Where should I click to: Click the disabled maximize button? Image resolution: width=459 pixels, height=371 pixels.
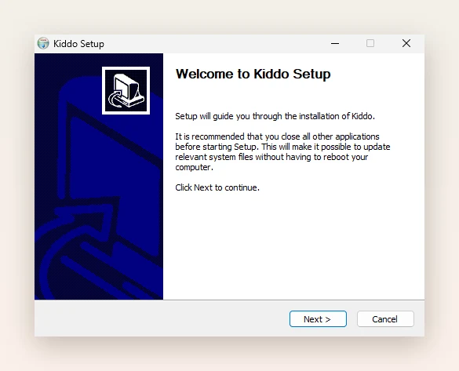[x=370, y=44]
